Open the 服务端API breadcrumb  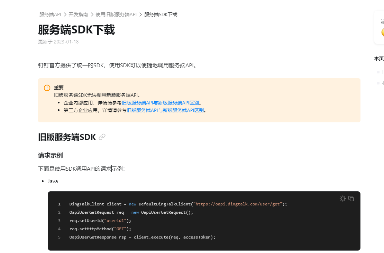[x=50, y=14]
